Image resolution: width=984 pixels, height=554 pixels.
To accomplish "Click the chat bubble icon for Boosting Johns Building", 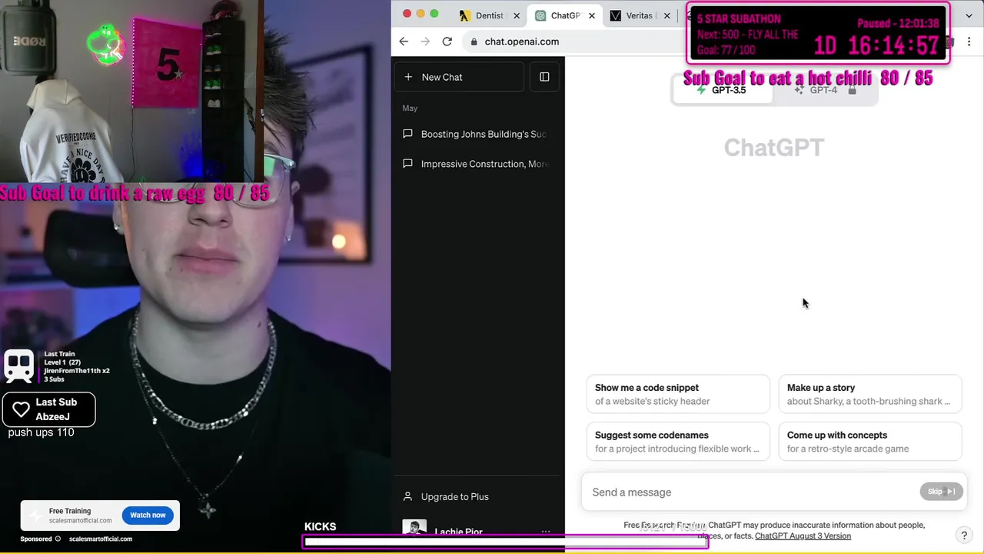I will click(407, 134).
